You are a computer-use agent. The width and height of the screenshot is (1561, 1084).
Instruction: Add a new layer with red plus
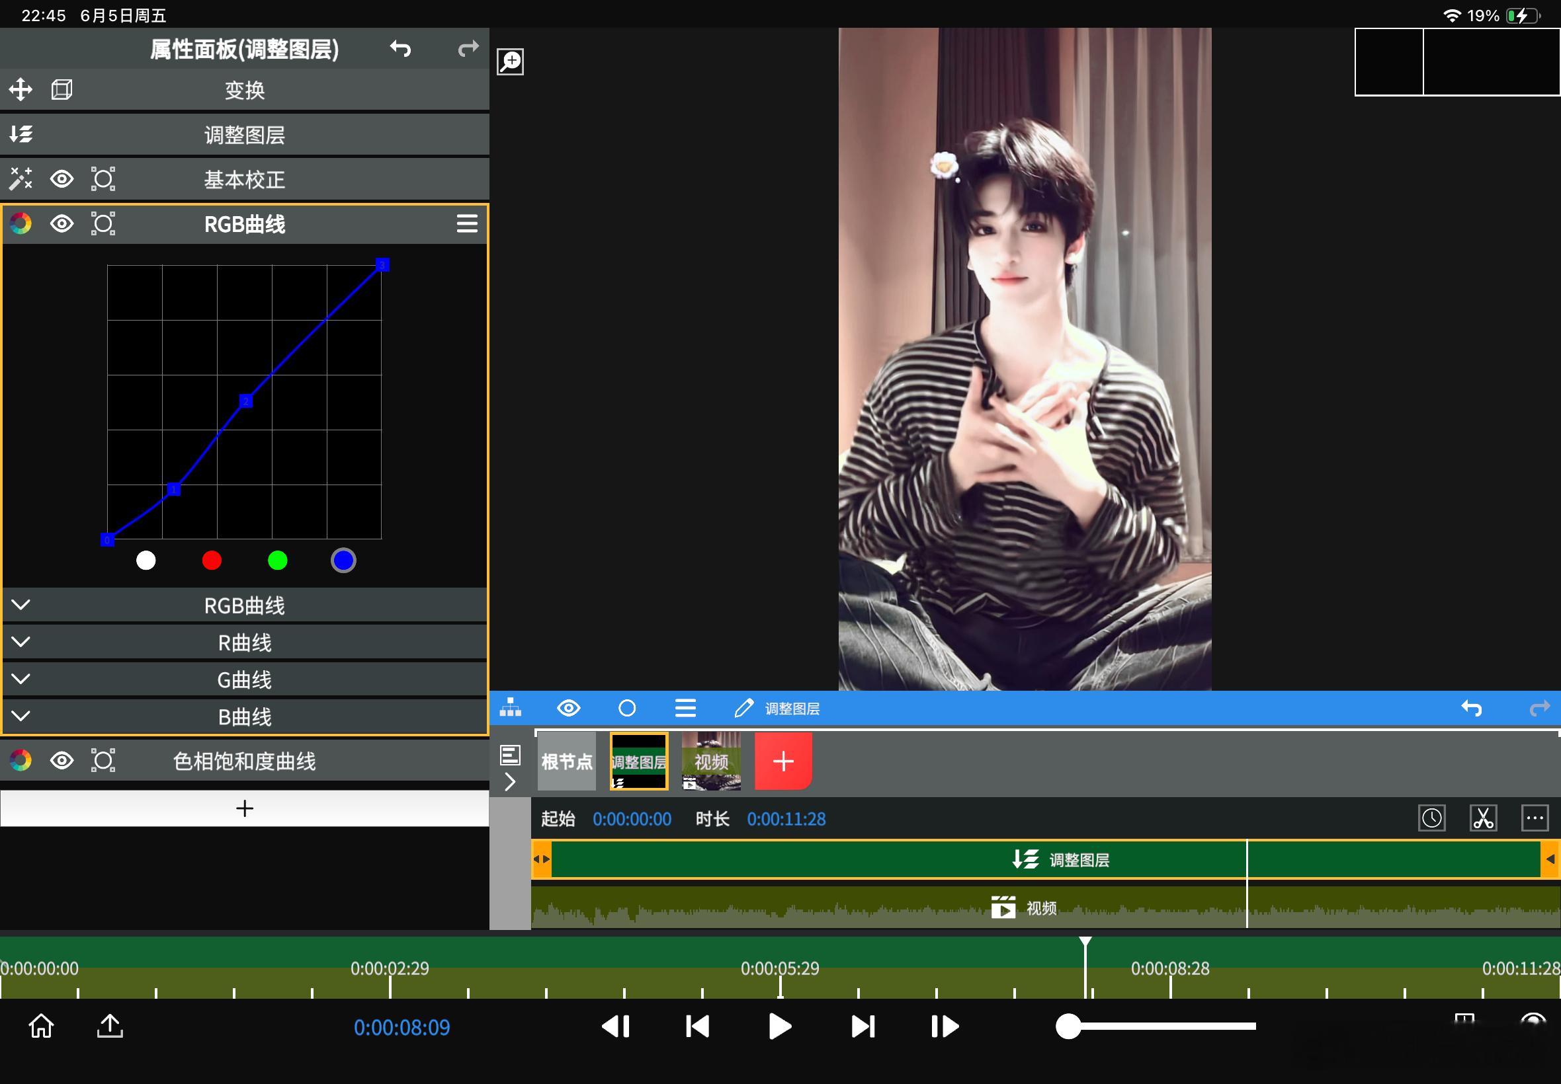tap(784, 761)
